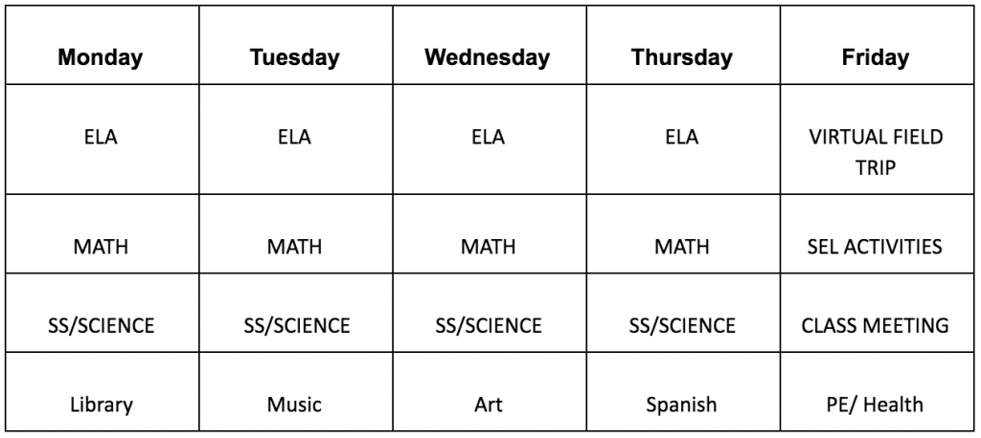Select Monday's SS/SCIENCE cell
This screenshot has height=438, width=981.
pyautogui.click(x=102, y=313)
